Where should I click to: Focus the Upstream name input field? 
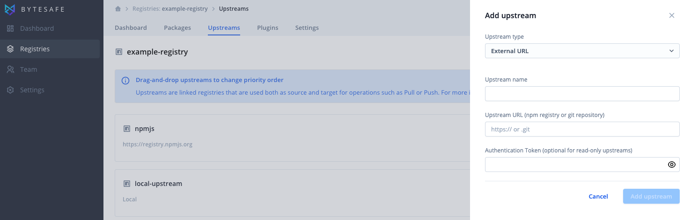[582, 94]
